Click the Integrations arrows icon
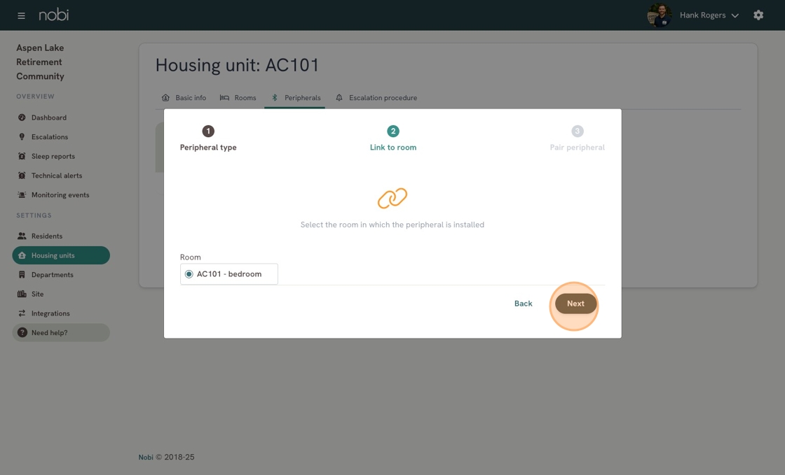The width and height of the screenshot is (785, 475). (22, 313)
